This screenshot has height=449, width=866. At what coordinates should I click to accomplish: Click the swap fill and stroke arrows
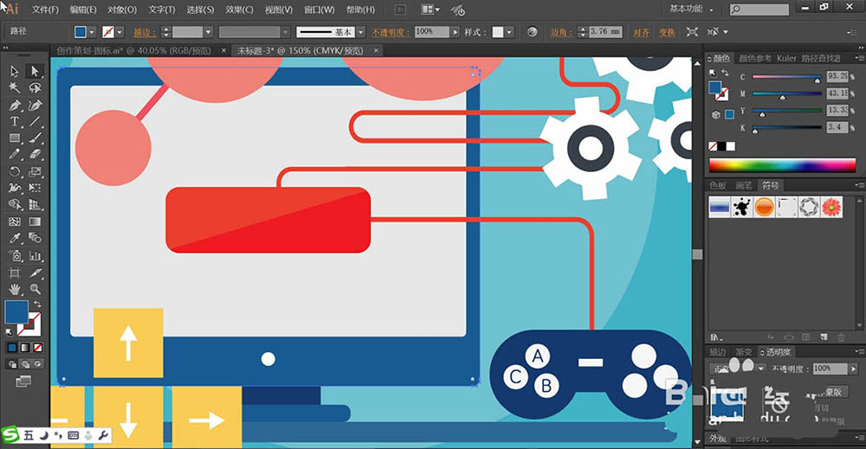coord(37,304)
